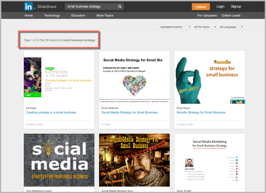This screenshot has width=266, height=193.
Task: Open the Login link
Action: coord(220,6)
